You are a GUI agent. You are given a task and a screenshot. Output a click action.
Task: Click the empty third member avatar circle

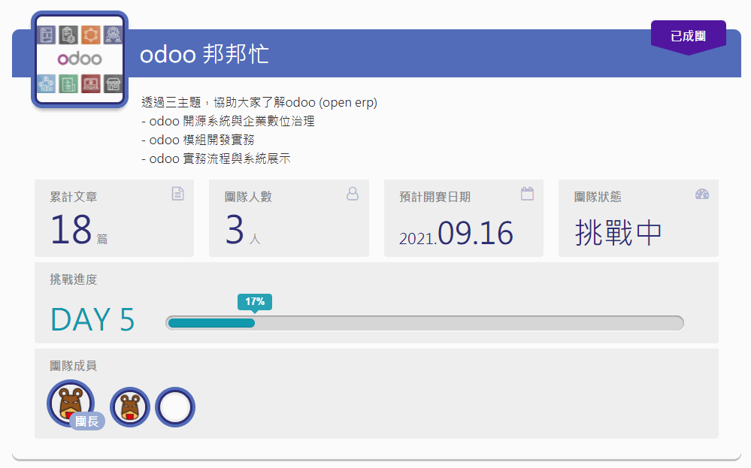click(x=174, y=406)
